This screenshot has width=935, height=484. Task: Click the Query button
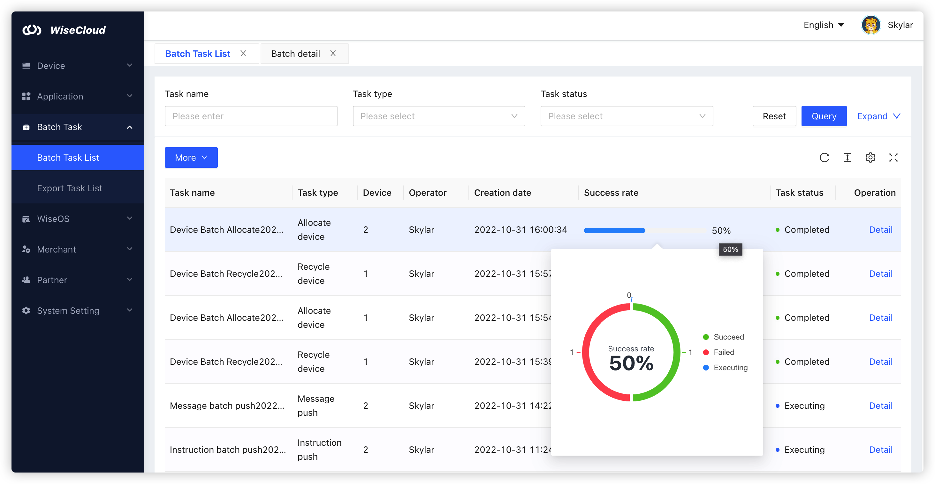tap(824, 116)
